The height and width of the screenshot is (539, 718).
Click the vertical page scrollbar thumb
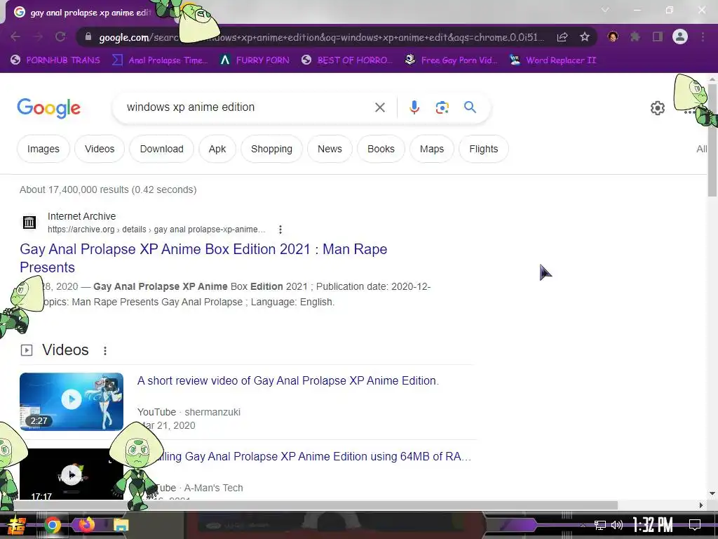coord(712,140)
